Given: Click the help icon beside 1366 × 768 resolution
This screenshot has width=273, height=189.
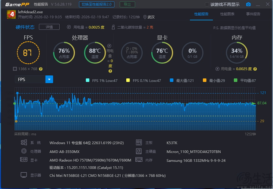Looking at the screenshot, I should 41,69.
